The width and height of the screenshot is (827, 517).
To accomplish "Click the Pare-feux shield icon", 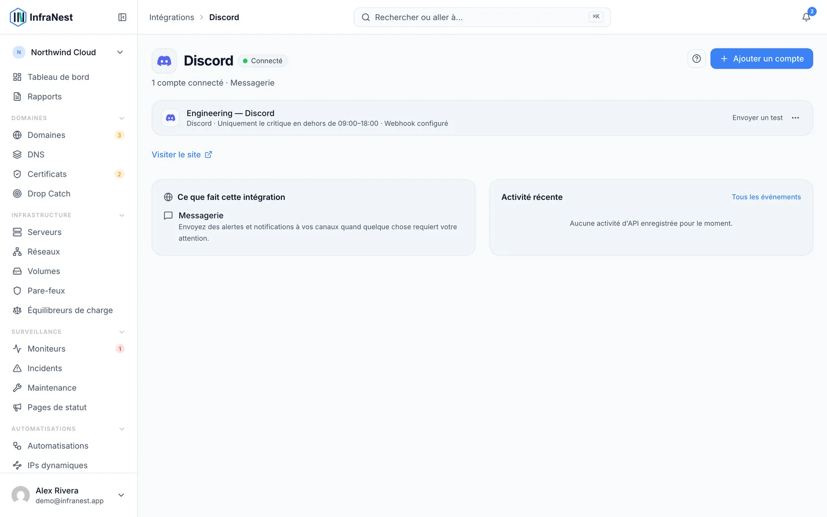I will pos(17,291).
